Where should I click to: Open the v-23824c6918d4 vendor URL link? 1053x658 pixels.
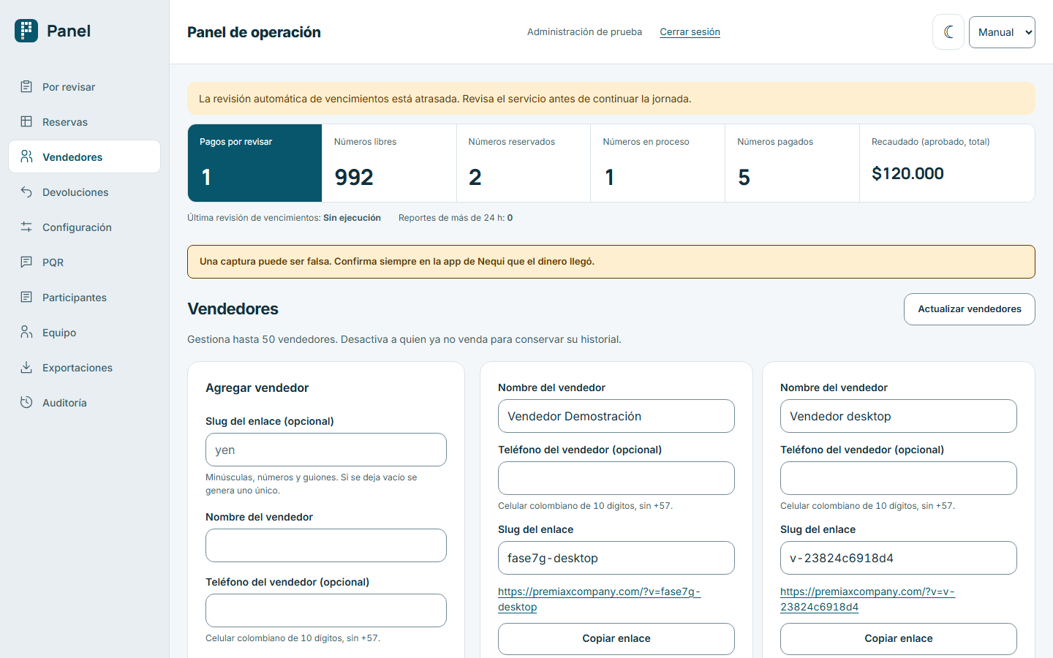pos(867,600)
